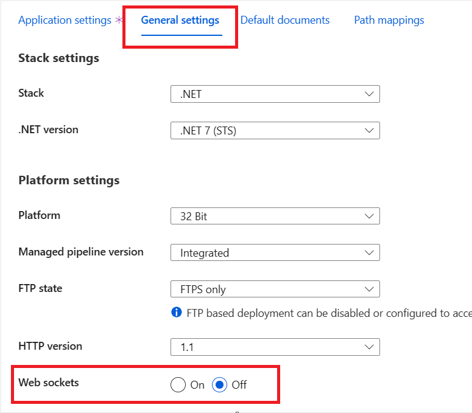The image size is (472, 413).
Task: Click the chevron arrow in Managed pipeline version
Action: coord(369,252)
